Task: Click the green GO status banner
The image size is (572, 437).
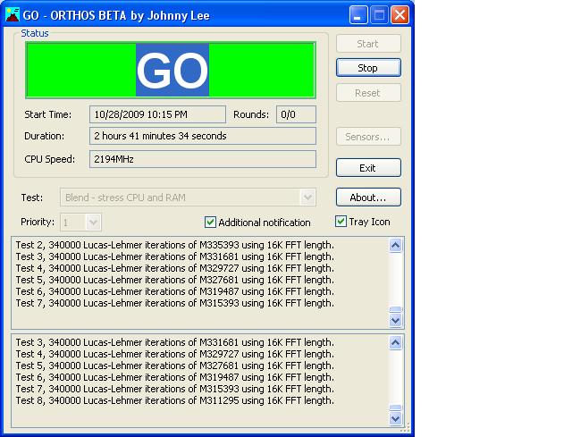Action: 171,70
